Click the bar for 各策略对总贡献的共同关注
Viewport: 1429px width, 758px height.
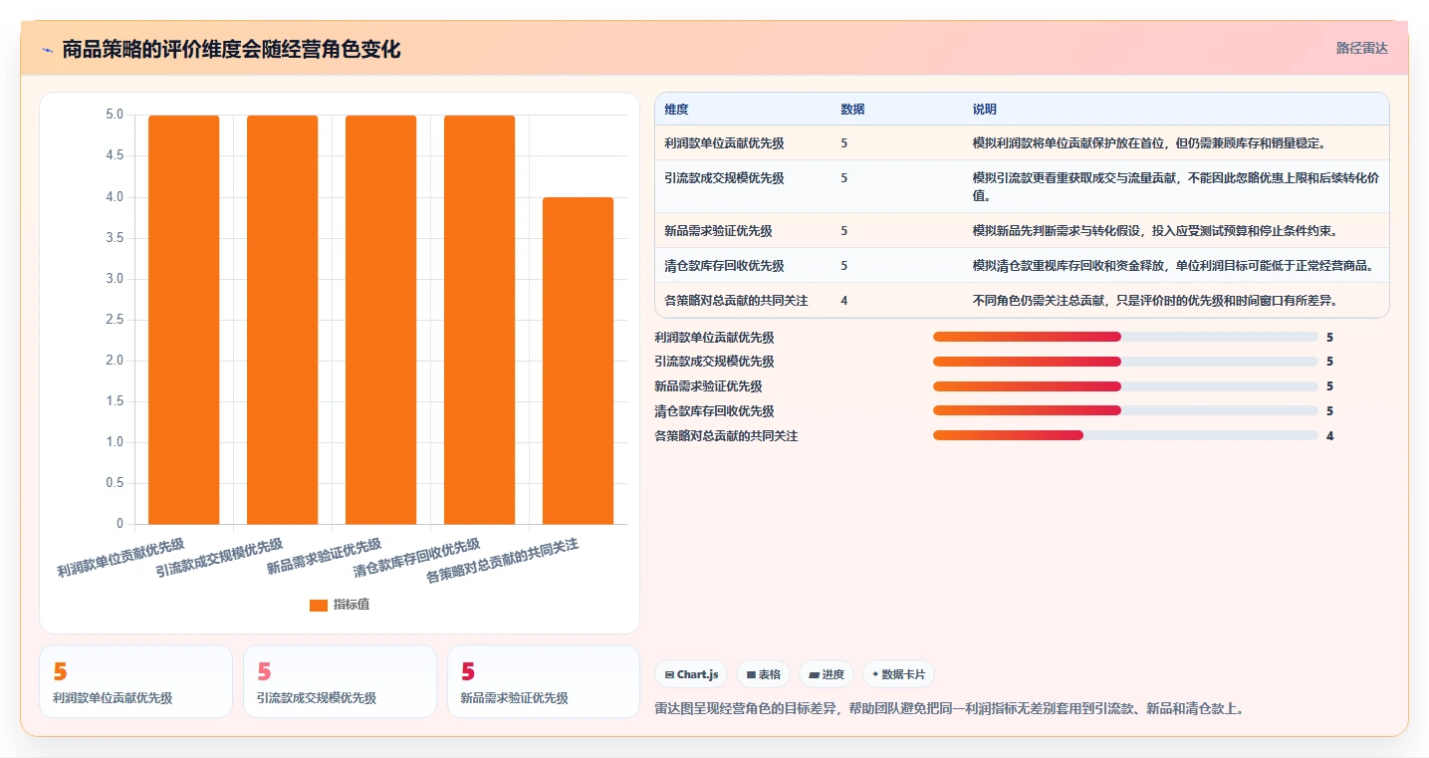(578, 361)
